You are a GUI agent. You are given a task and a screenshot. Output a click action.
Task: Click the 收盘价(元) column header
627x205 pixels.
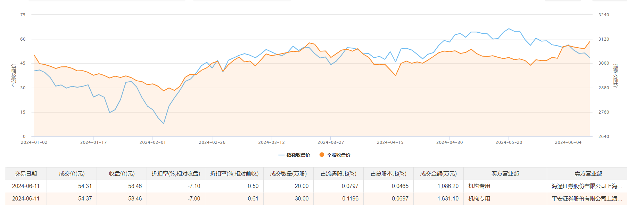click(x=122, y=173)
